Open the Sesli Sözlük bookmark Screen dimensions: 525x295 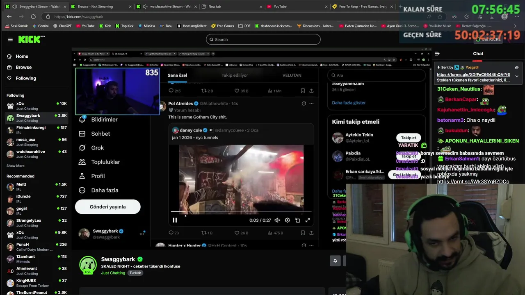tap(16, 26)
